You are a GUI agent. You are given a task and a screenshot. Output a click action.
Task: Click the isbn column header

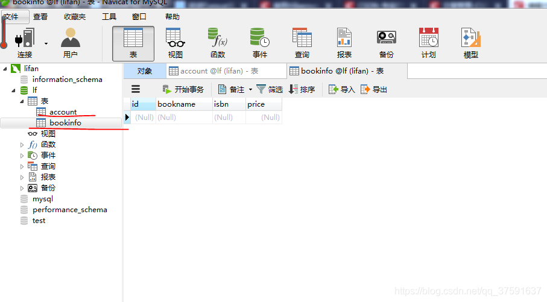[x=229, y=104]
